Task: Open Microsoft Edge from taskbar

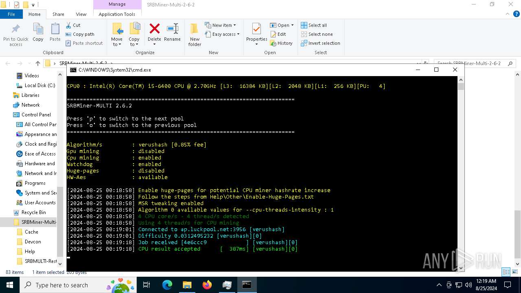Action: [x=167, y=285]
